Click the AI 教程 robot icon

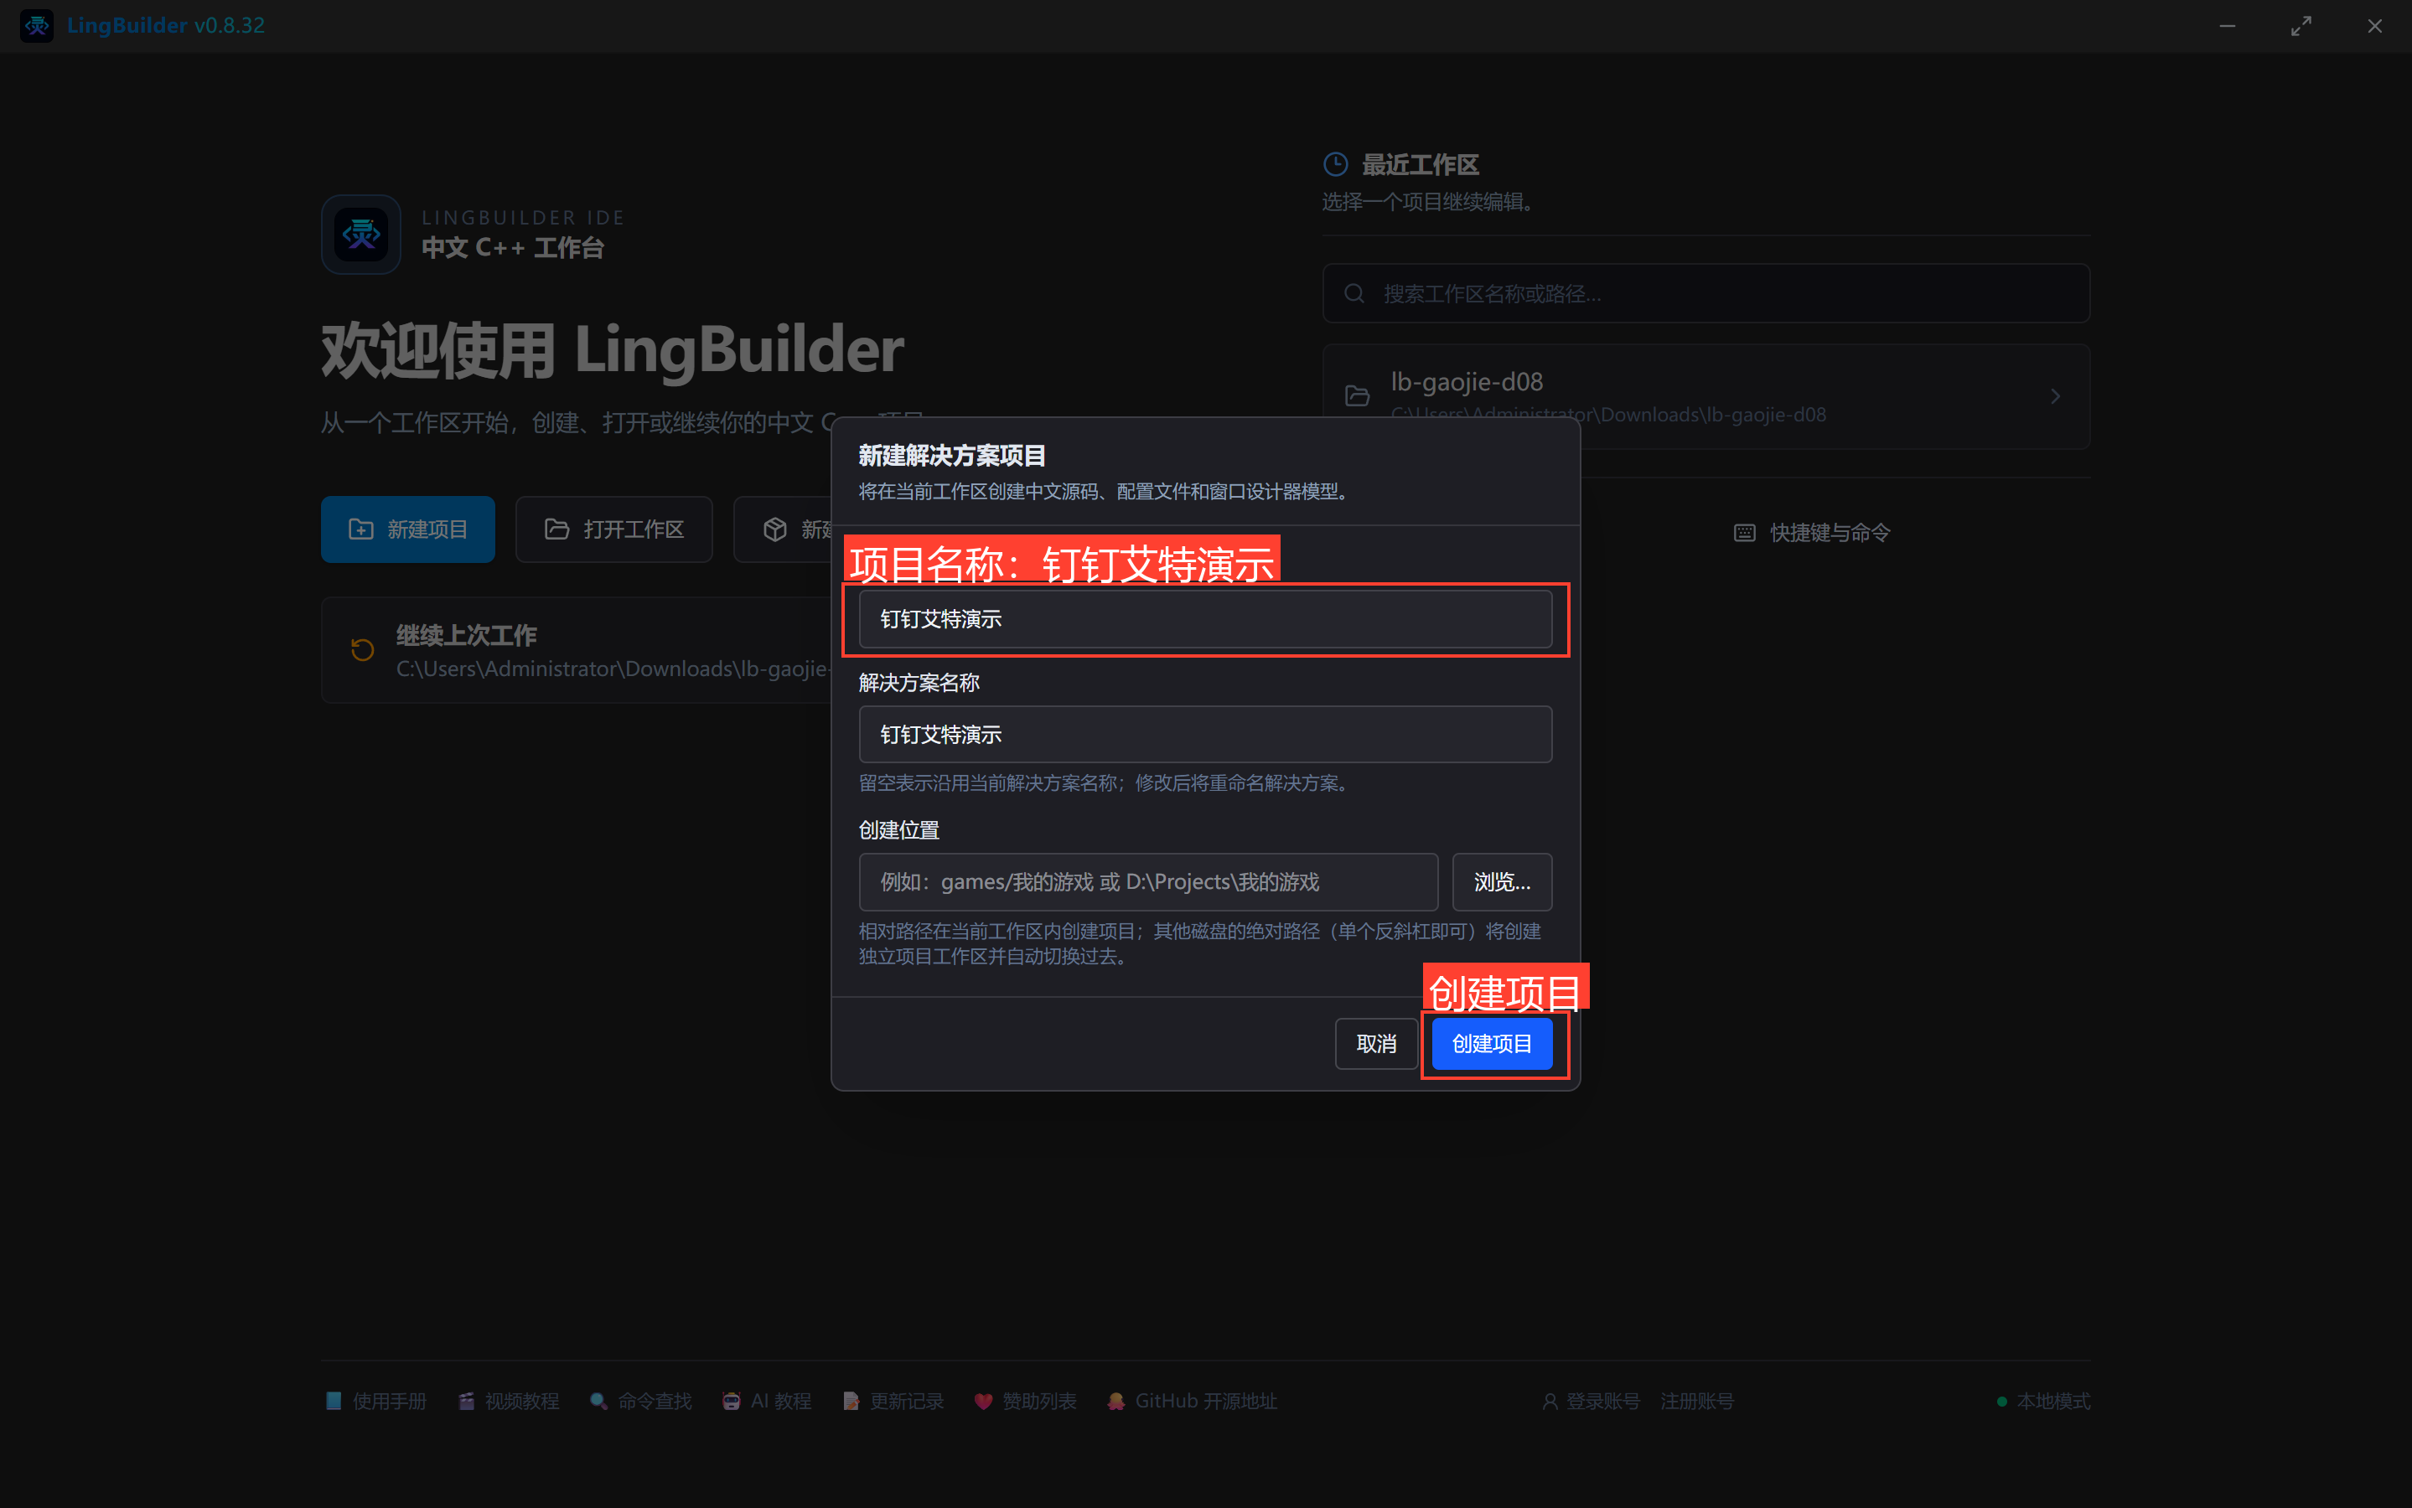point(731,1402)
